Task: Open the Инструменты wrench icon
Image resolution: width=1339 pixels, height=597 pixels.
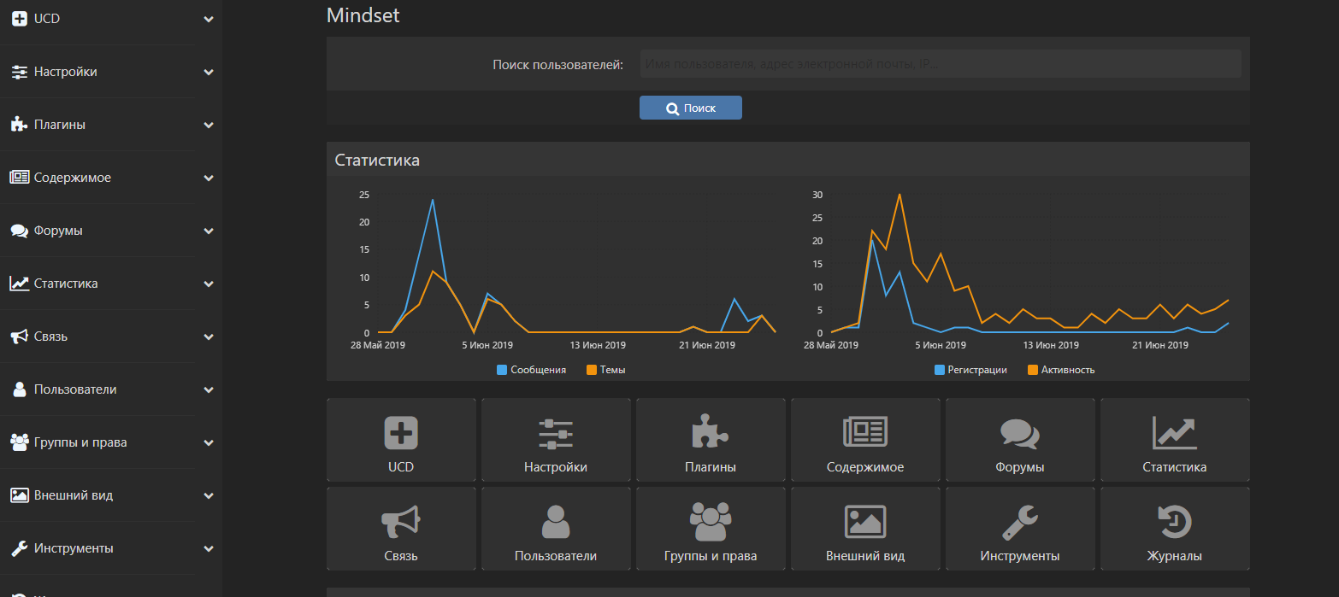Action: [x=1019, y=521]
